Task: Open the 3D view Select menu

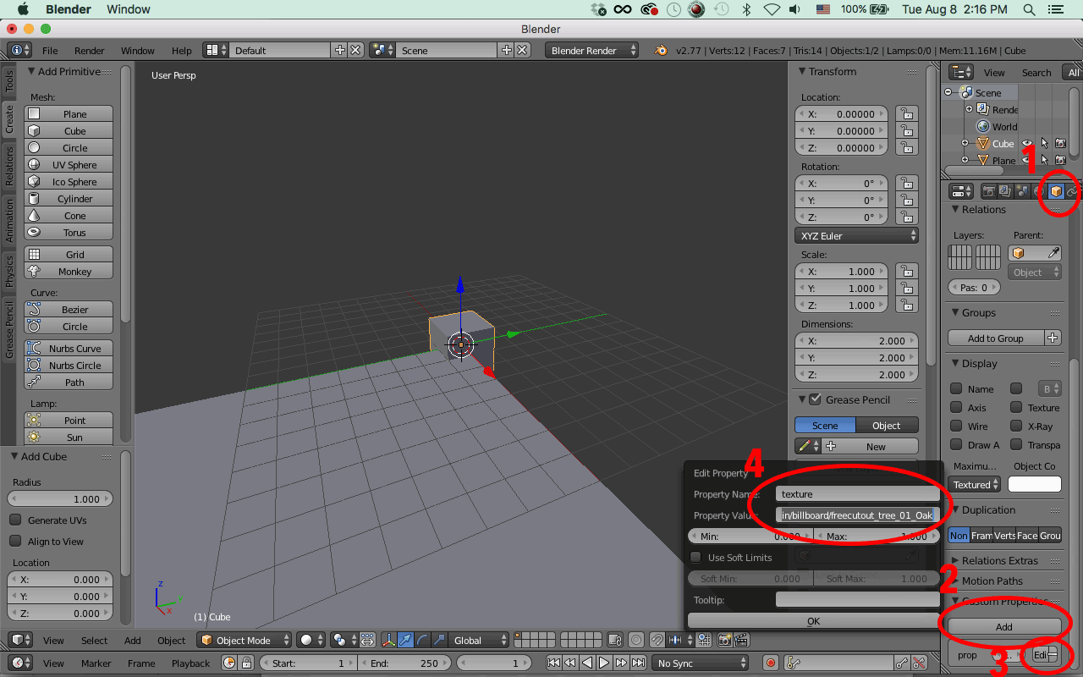Action: (94, 640)
